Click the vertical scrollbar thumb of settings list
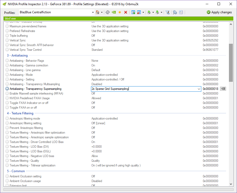Viewport: 237px width, 193px height. tap(231, 63)
